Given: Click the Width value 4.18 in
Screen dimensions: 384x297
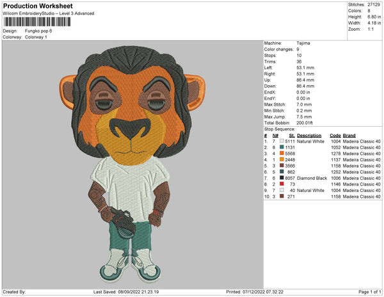Looking at the screenshot, I should pyautogui.click(x=374, y=23).
